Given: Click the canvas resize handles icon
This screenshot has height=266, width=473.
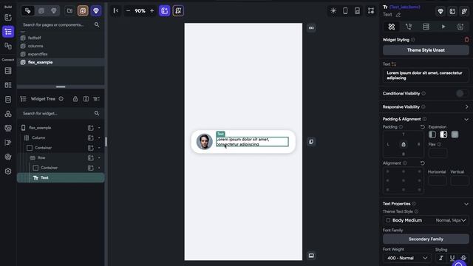Looking at the screenshot, I should click(x=371, y=10).
